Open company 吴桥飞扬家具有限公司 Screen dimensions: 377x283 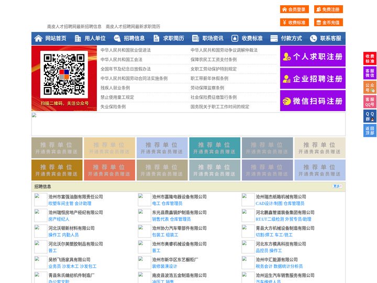[70, 259]
